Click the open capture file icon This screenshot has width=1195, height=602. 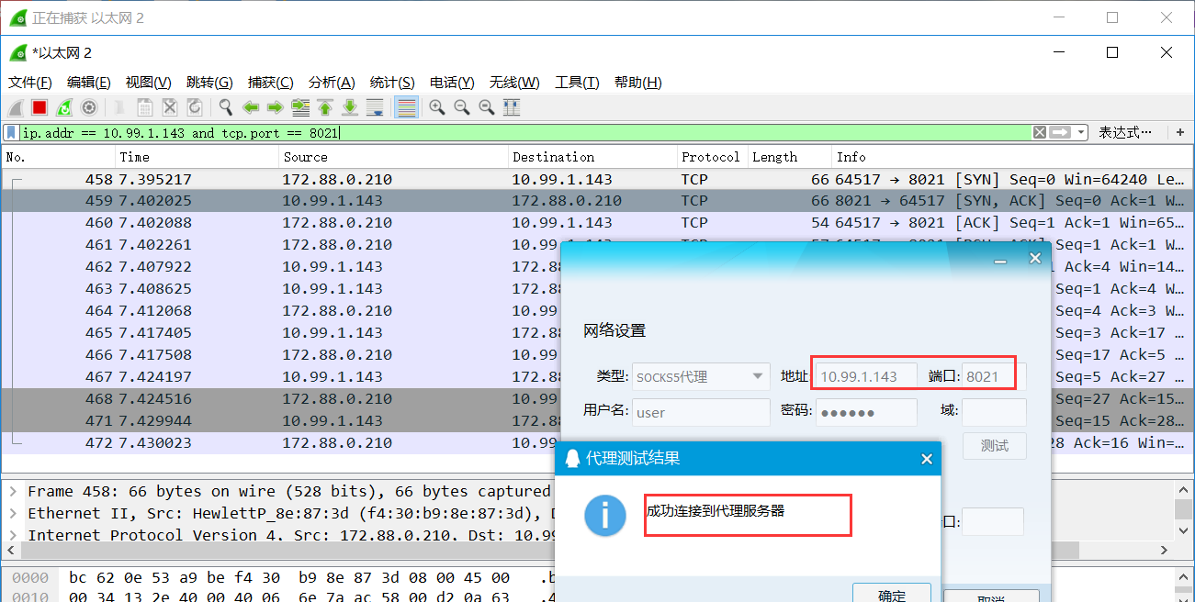[x=119, y=107]
